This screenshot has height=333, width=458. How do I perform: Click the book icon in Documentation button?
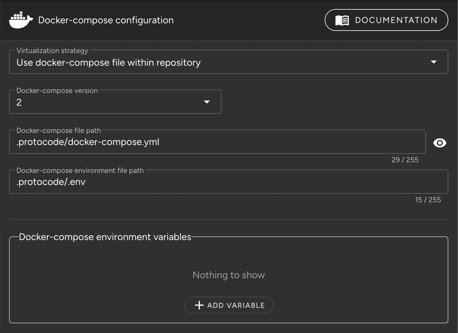342,20
